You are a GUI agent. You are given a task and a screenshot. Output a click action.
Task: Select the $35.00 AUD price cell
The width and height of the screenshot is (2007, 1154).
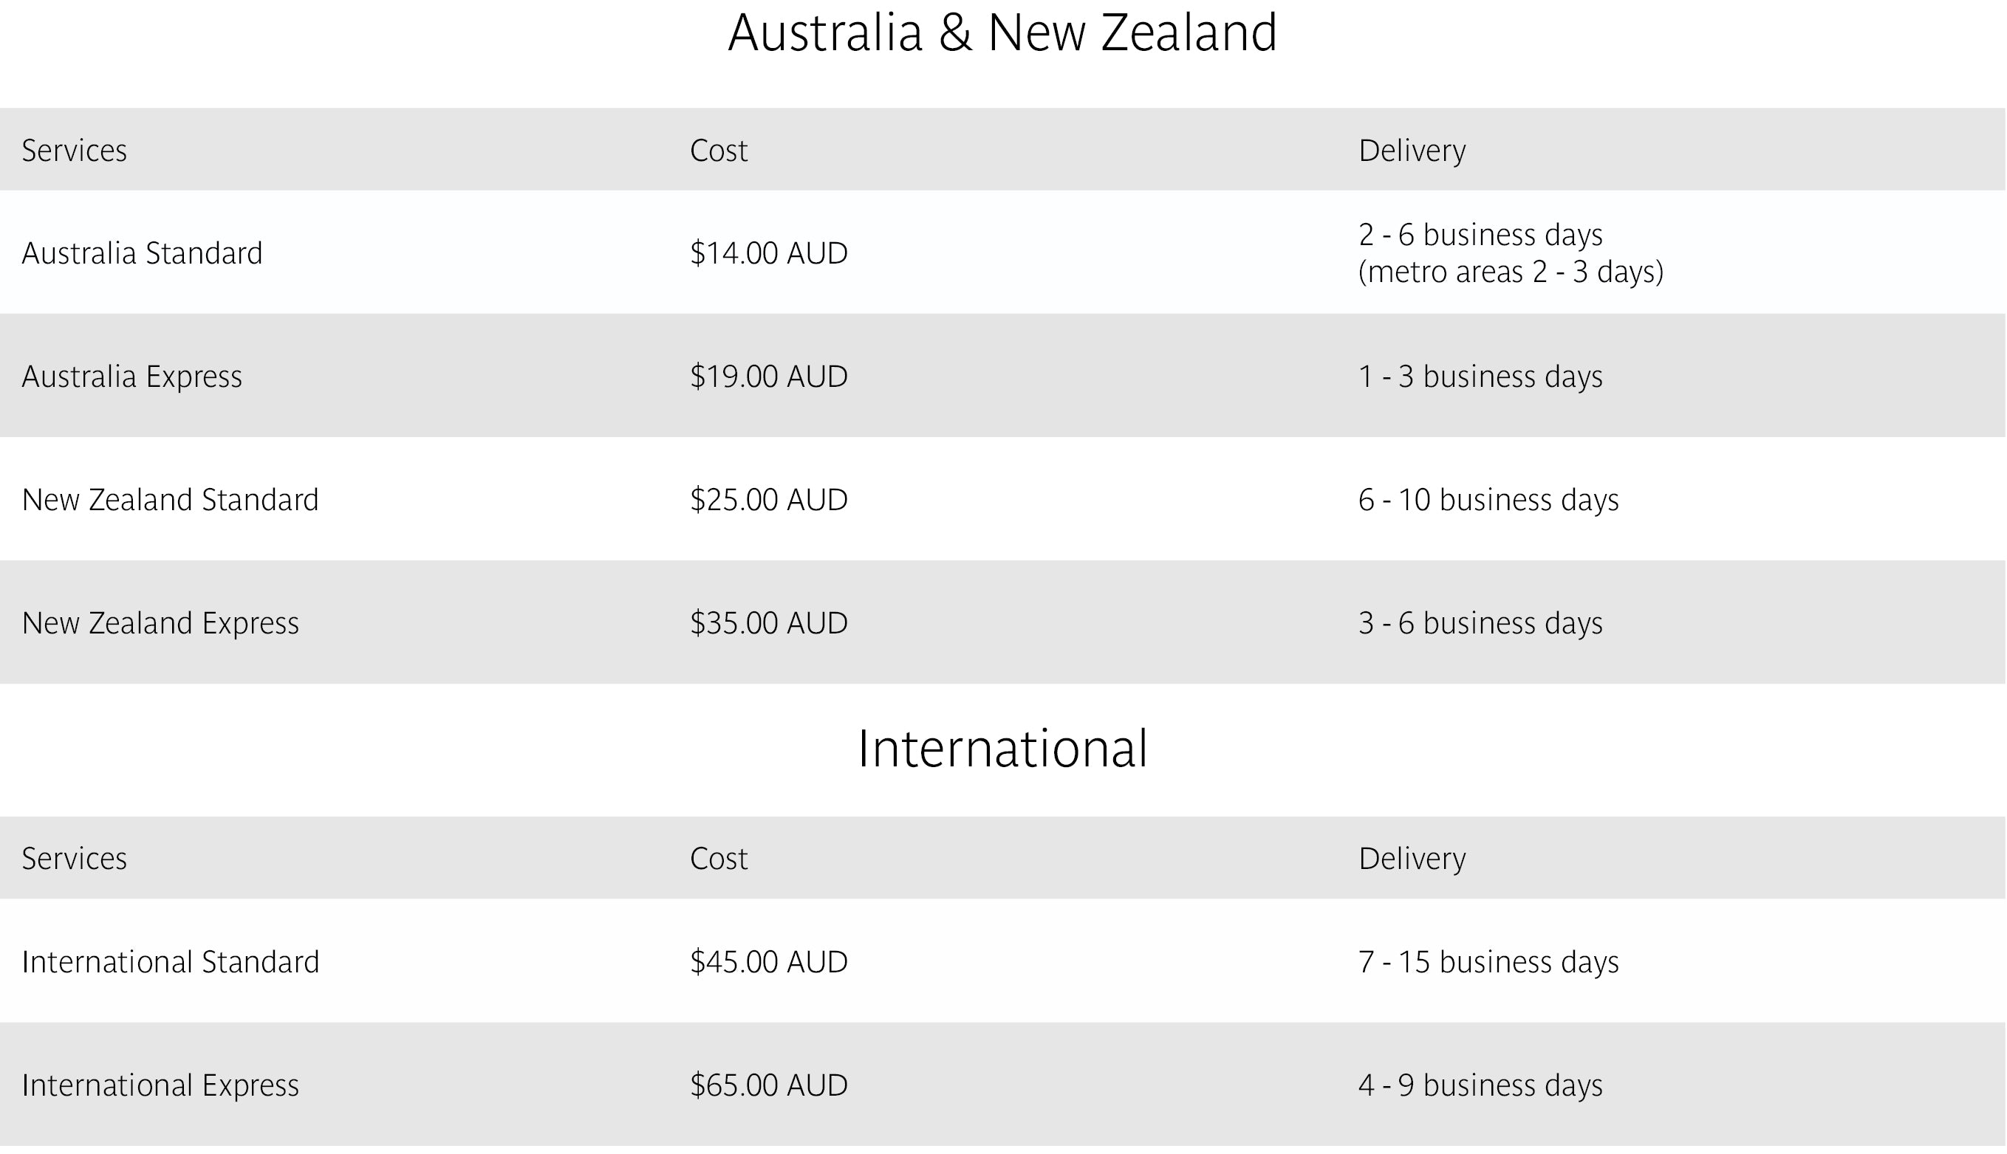(768, 623)
